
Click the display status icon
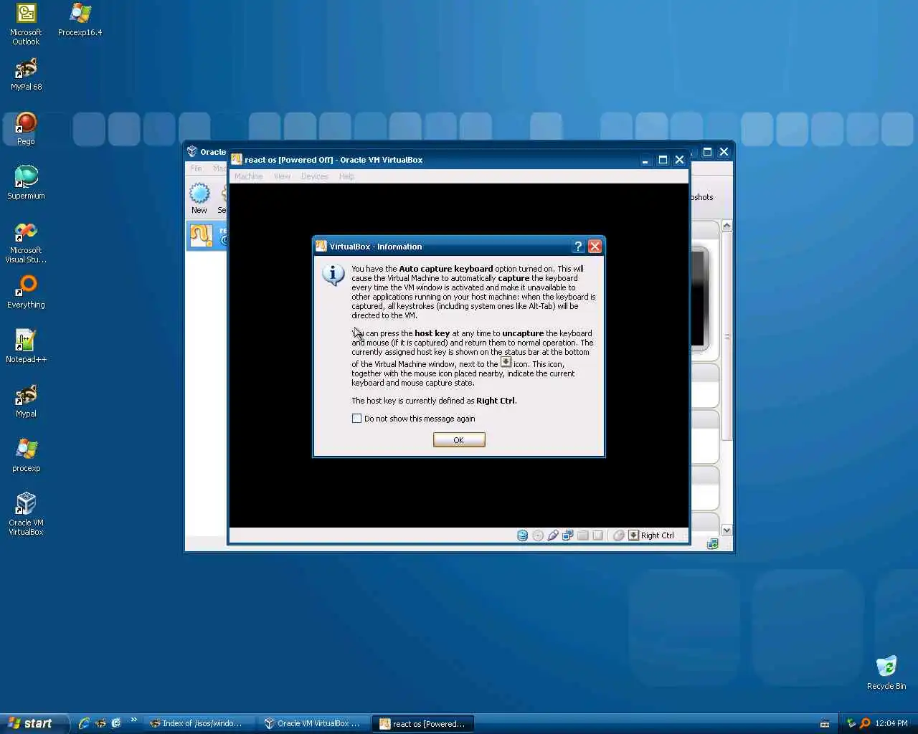point(597,535)
